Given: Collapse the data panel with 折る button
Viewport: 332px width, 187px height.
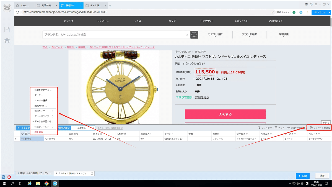Looking at the screenshot, I should tap(326, 122).
